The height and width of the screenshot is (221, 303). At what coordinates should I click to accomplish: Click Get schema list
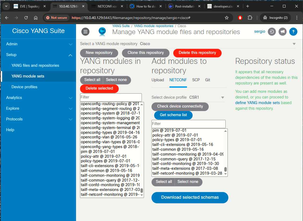click(173, 115)
